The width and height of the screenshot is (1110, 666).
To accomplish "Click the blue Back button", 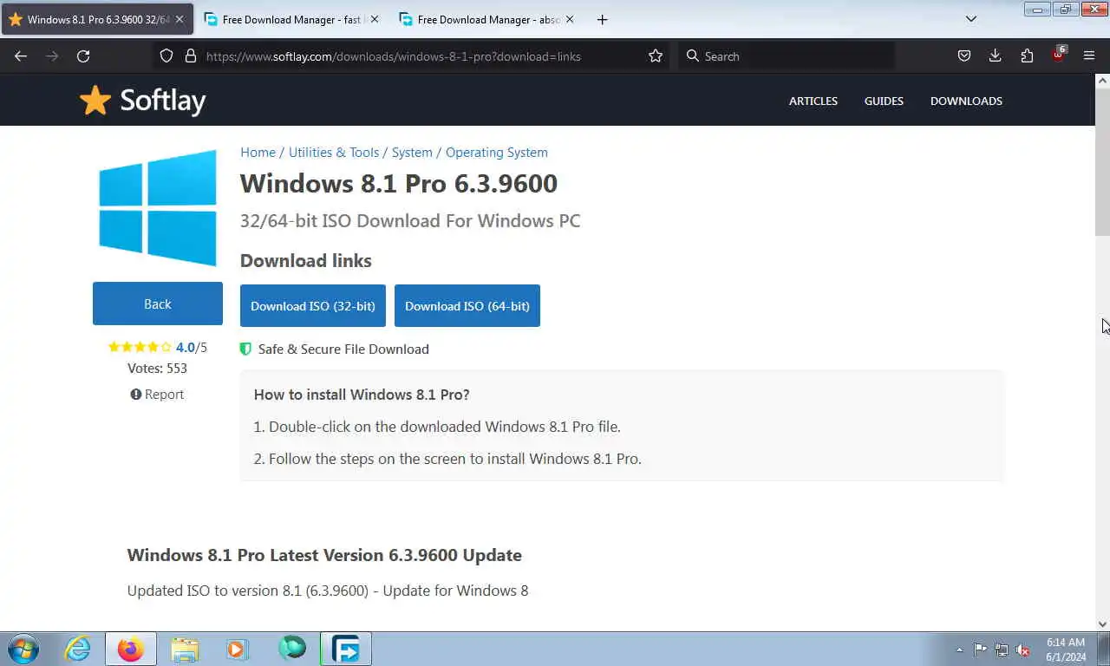I will [158, 304].
